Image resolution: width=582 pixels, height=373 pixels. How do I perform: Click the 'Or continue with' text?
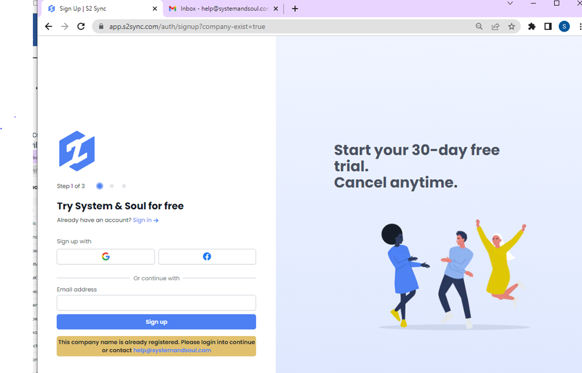click(156, 279)
